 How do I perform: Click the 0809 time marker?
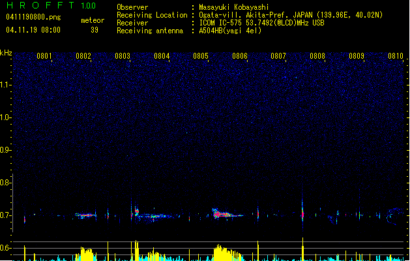(x=357, y=56)
